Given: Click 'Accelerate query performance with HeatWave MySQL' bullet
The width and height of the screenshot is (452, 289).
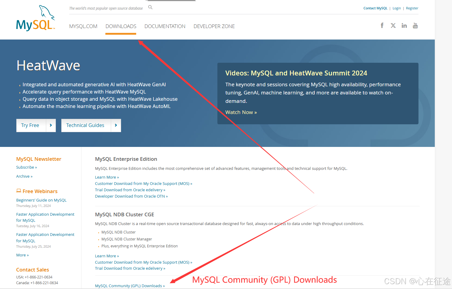Looking at the screenshot, I should click(84, 92).
